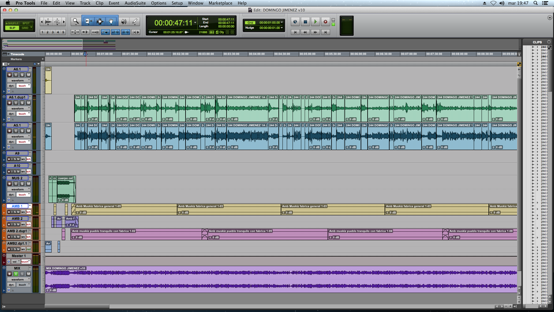The width and height of the screenshot is (554, 312).
Task: Select the Trim tool
Action: click(88, 21)
